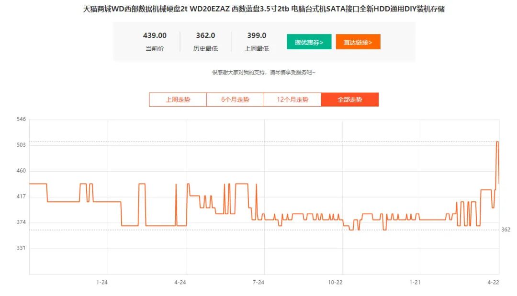This screenshot has width=517, height=296.
Task: Click the 362 minimum line label
Action: pyautogui.click(x=506, y=230)
